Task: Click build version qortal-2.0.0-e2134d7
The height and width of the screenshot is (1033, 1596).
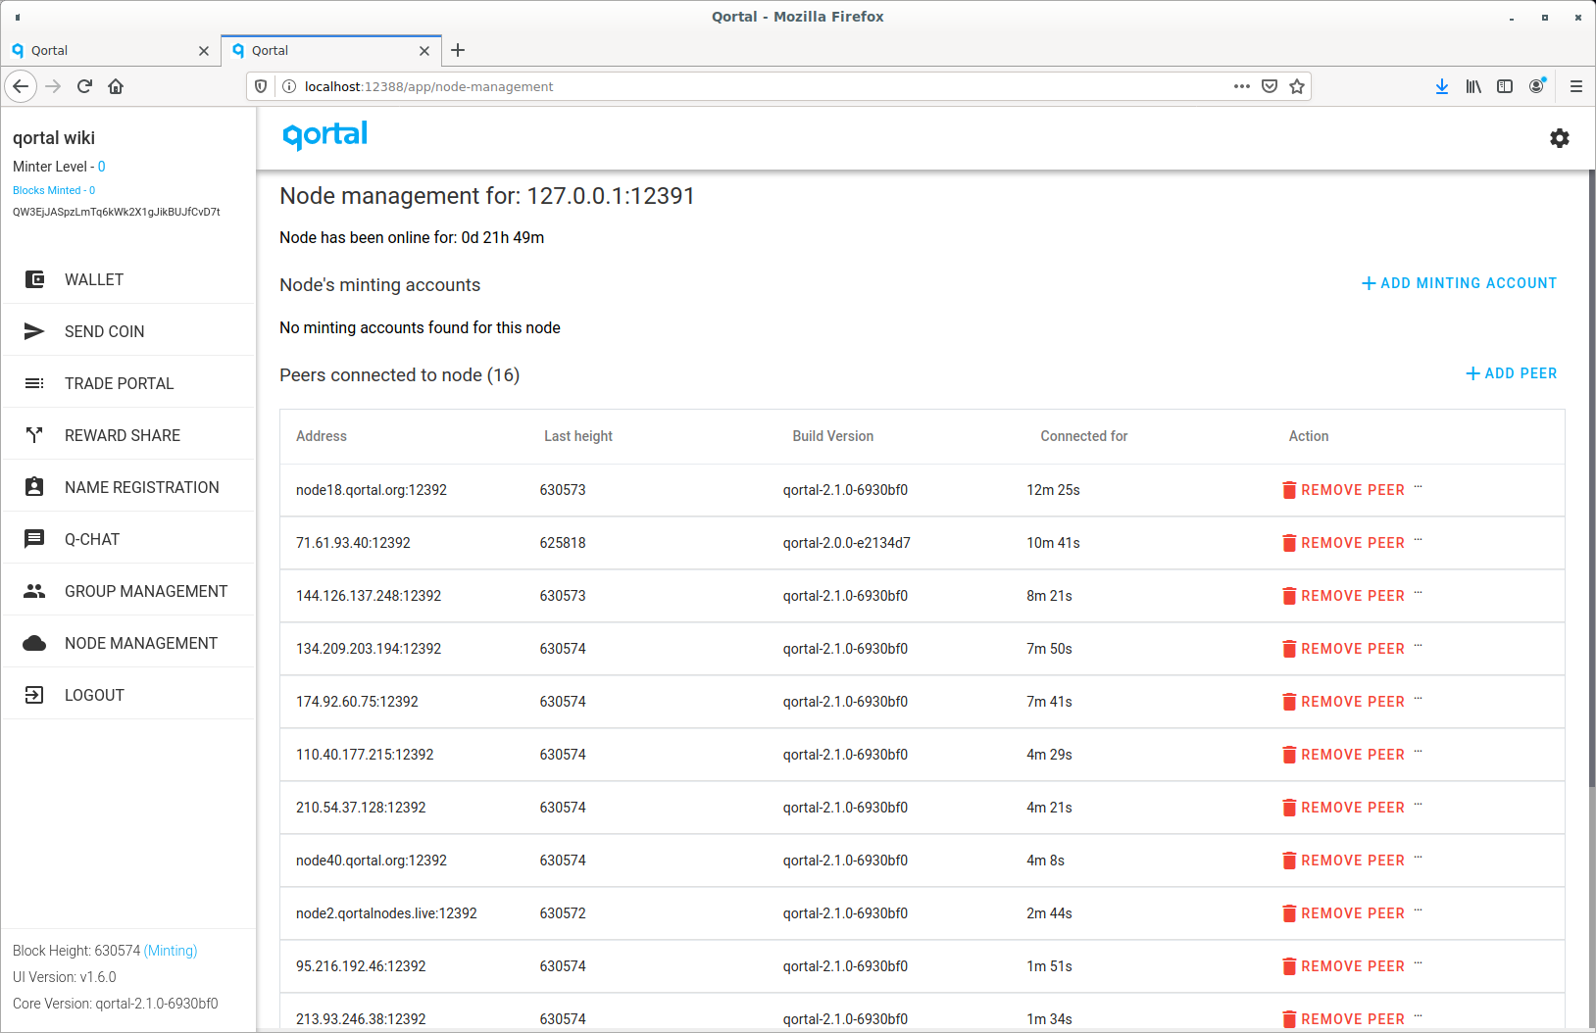Action: click(846, 543)
